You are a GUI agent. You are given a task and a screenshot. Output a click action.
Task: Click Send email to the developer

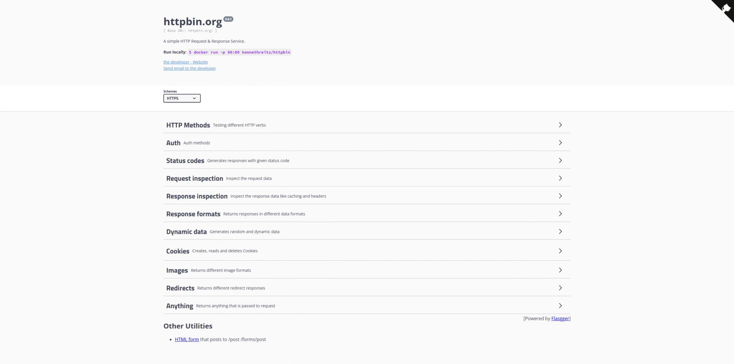coord(189,68)
